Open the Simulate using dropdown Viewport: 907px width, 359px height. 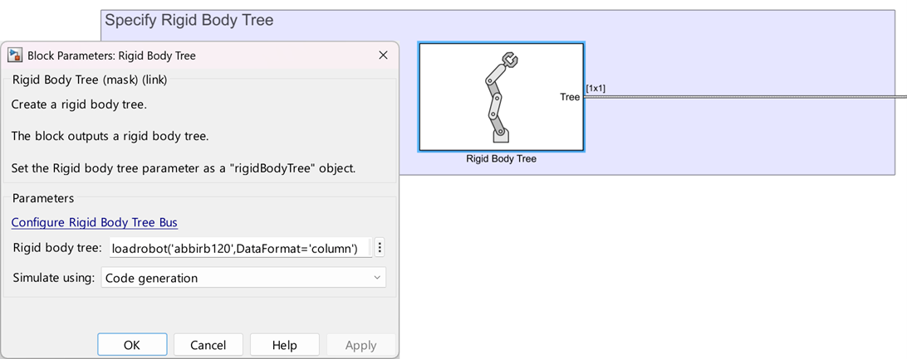(x=243, y=278)
